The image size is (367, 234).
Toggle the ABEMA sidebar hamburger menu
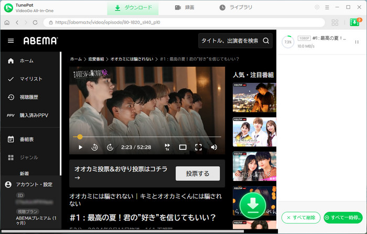click(x=11, y=41)
